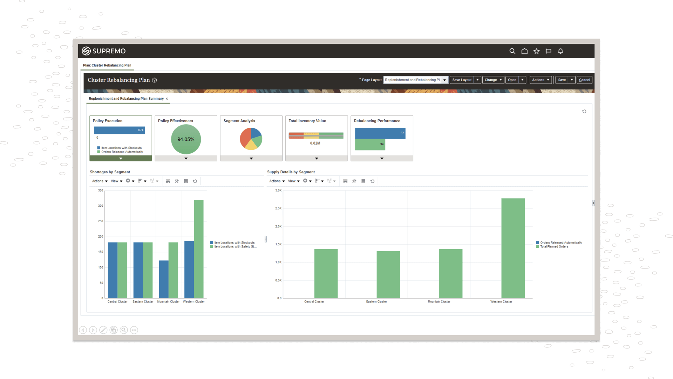Open the notifications bell

coord(560,51)
